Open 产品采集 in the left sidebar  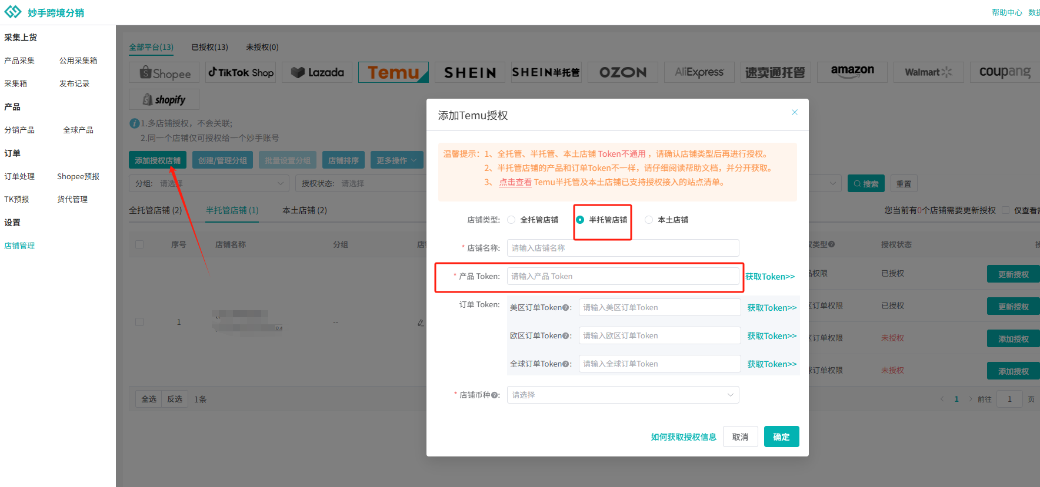[x=19, y=61]
